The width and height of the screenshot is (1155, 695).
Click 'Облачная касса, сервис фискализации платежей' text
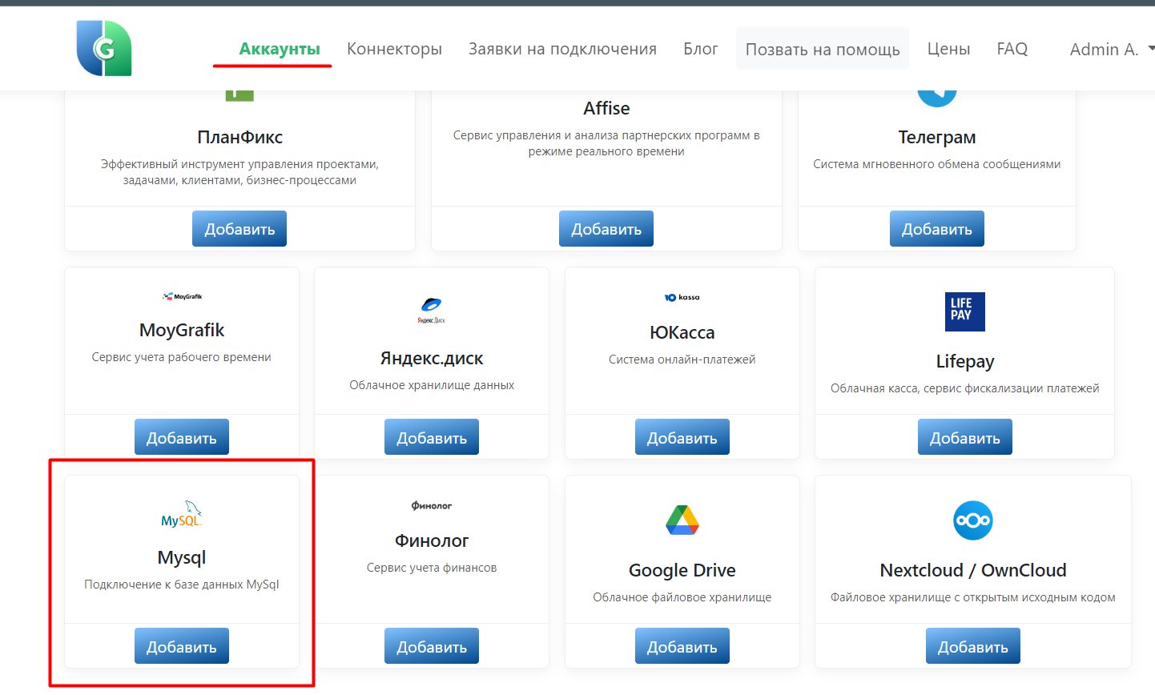pyautogui.click(x=965, y=388)
